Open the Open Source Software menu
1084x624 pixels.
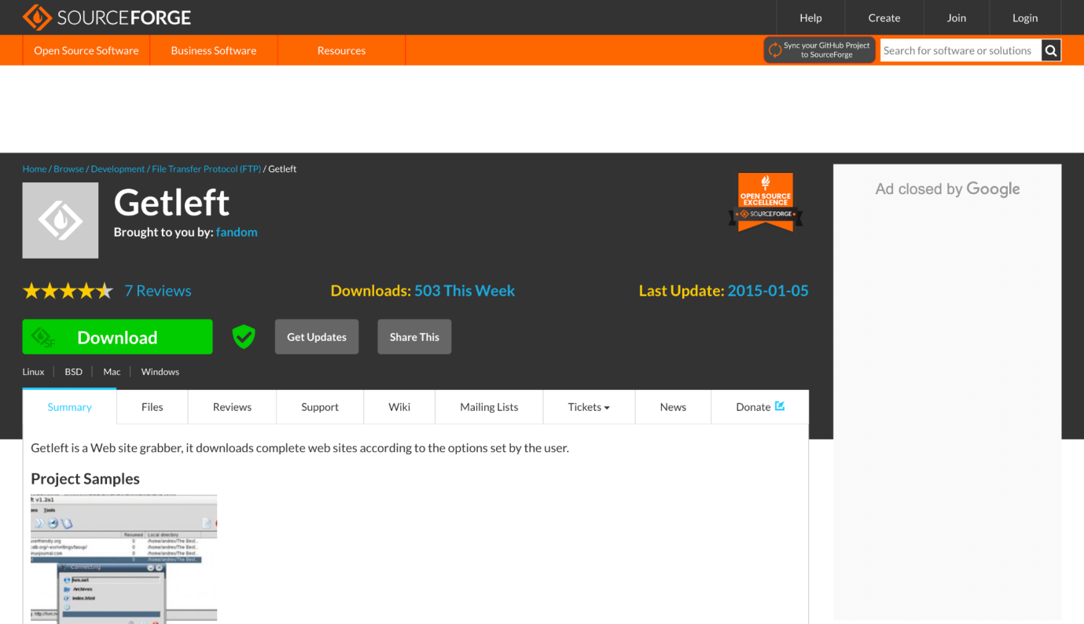[86, 50]
